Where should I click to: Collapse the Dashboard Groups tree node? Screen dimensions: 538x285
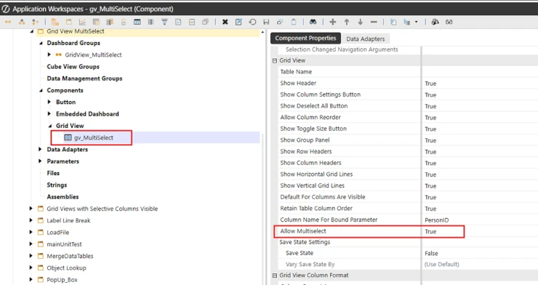point(41,43)
